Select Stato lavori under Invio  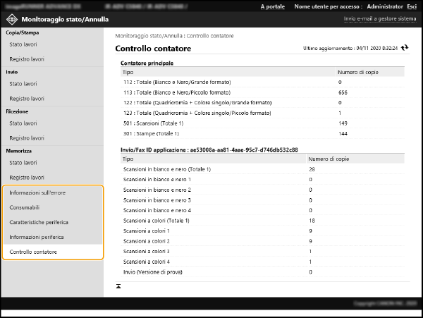pos(23,84)
